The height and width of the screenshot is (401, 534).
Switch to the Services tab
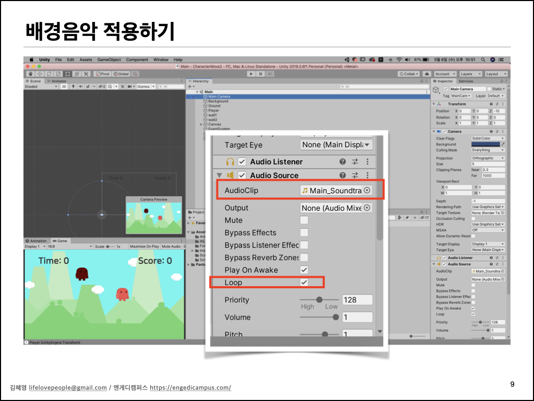tap(466, 81)
